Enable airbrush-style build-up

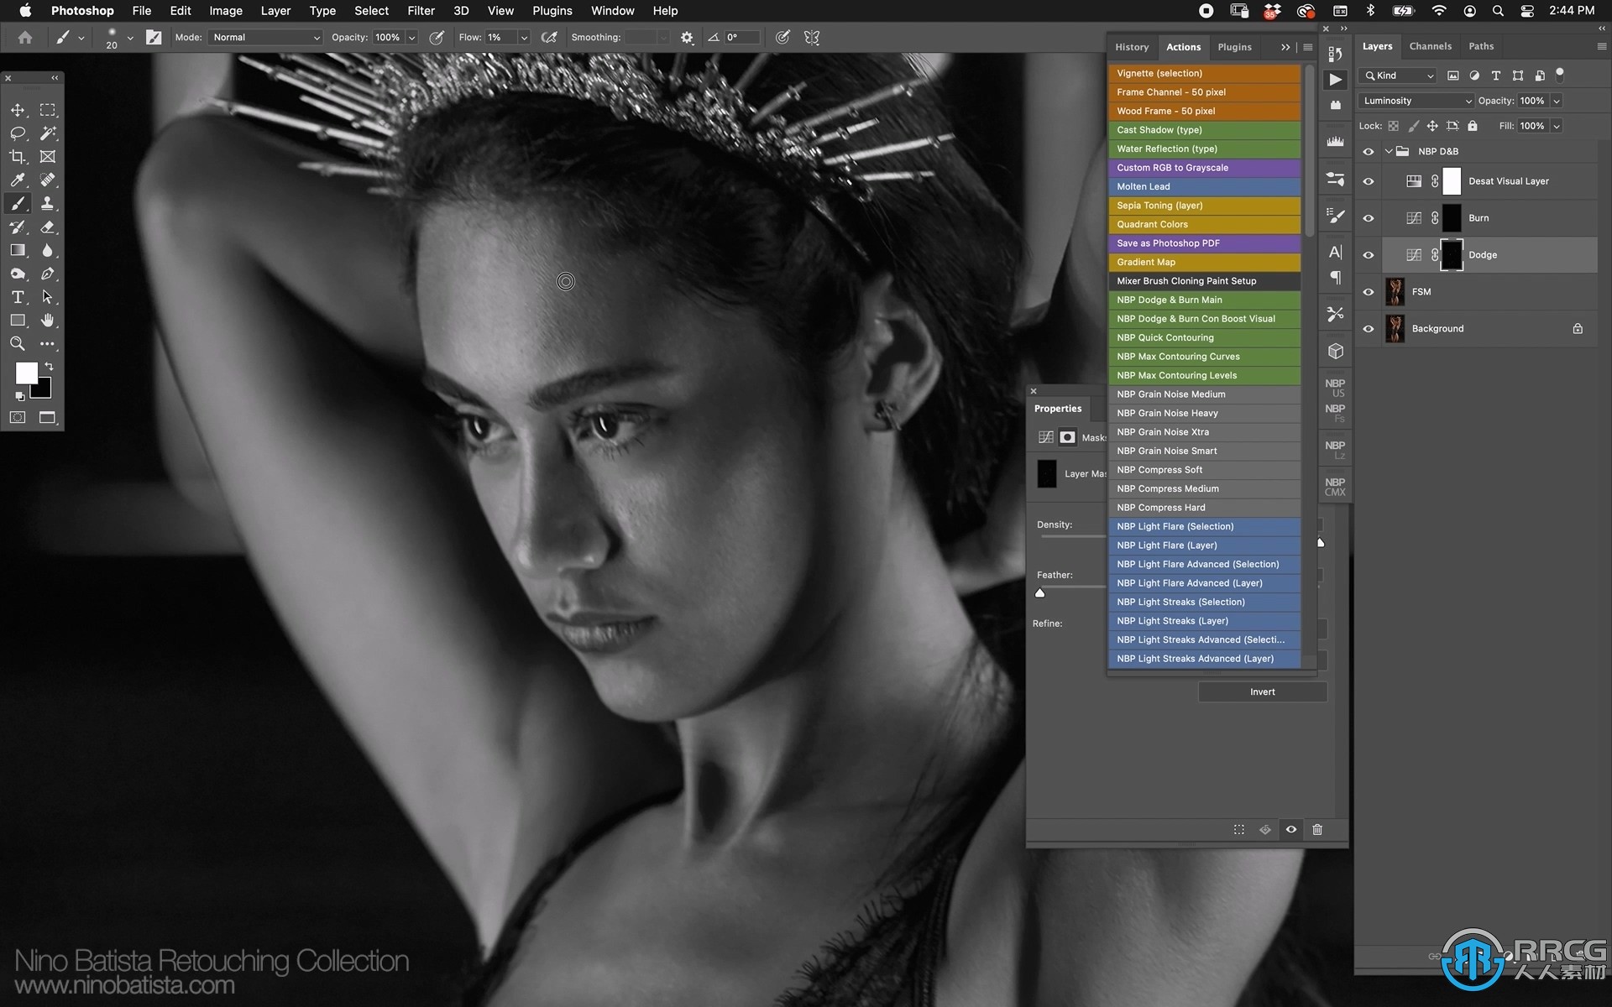549,37
